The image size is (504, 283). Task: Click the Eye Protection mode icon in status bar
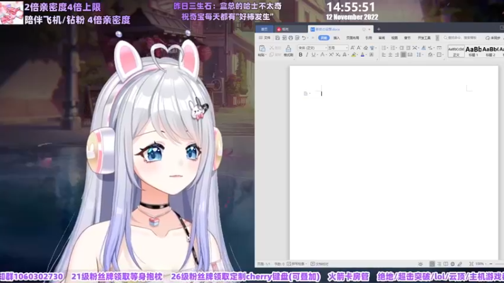420,264
